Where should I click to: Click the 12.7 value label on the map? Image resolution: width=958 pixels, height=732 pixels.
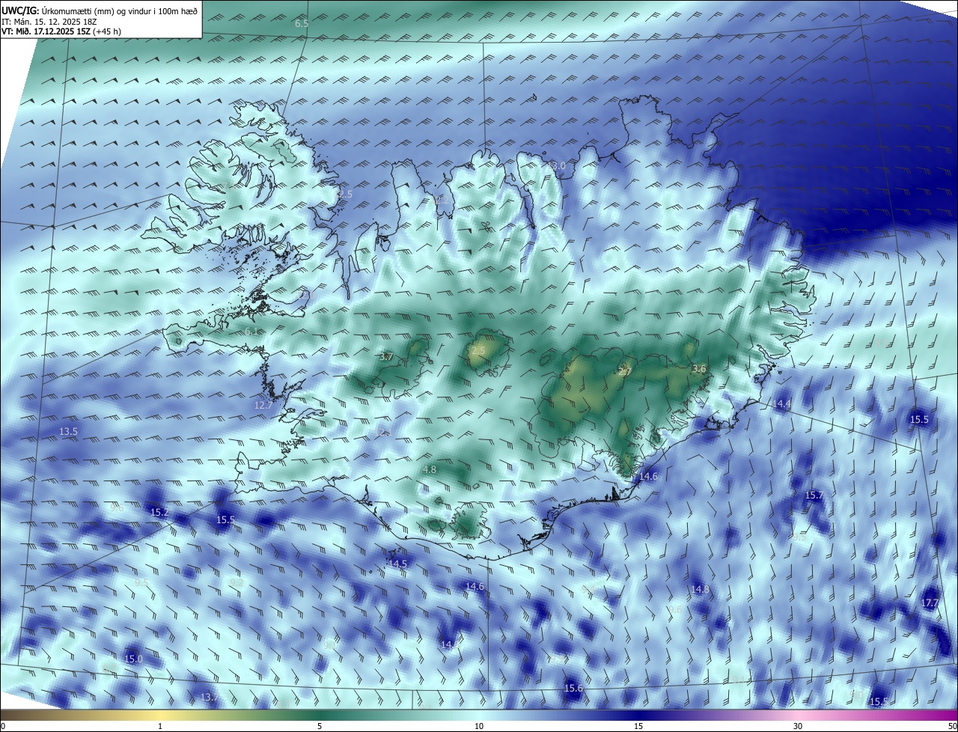[263, 405]
